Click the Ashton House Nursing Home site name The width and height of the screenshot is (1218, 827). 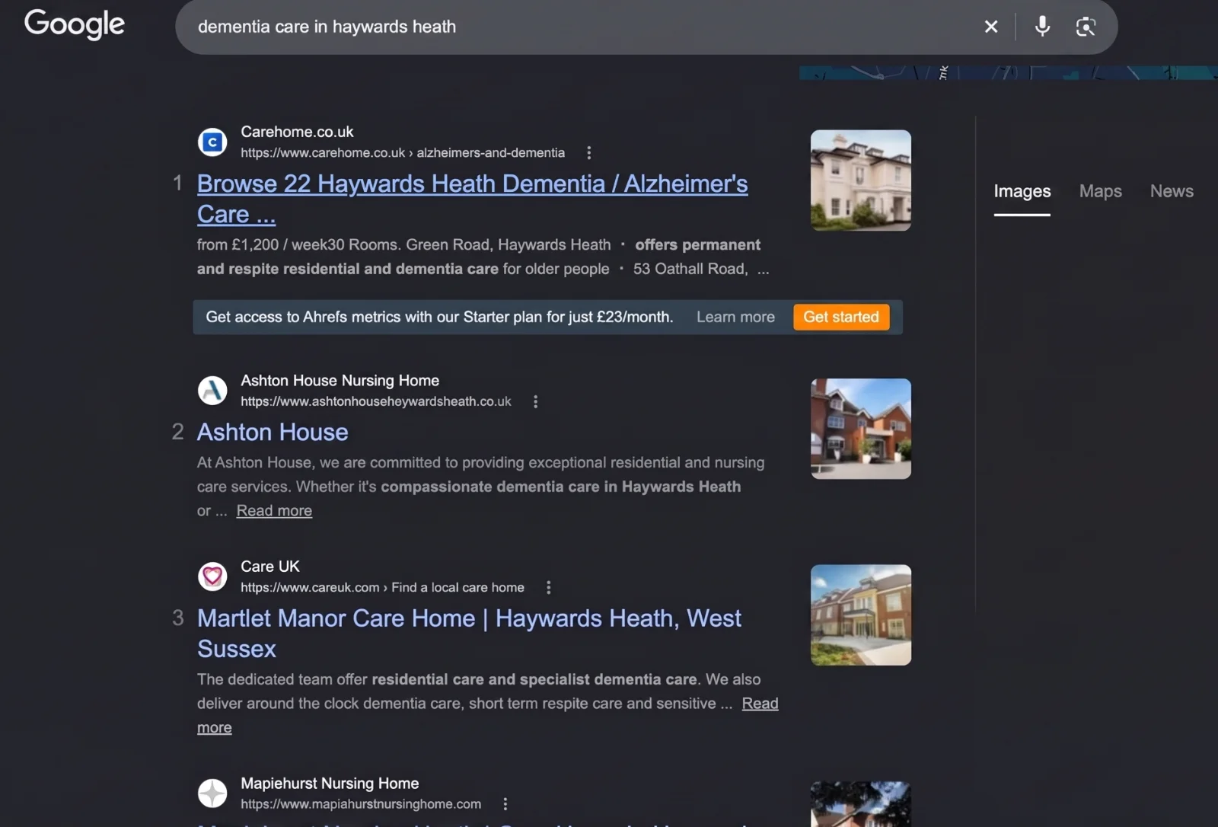pos(340,380)
